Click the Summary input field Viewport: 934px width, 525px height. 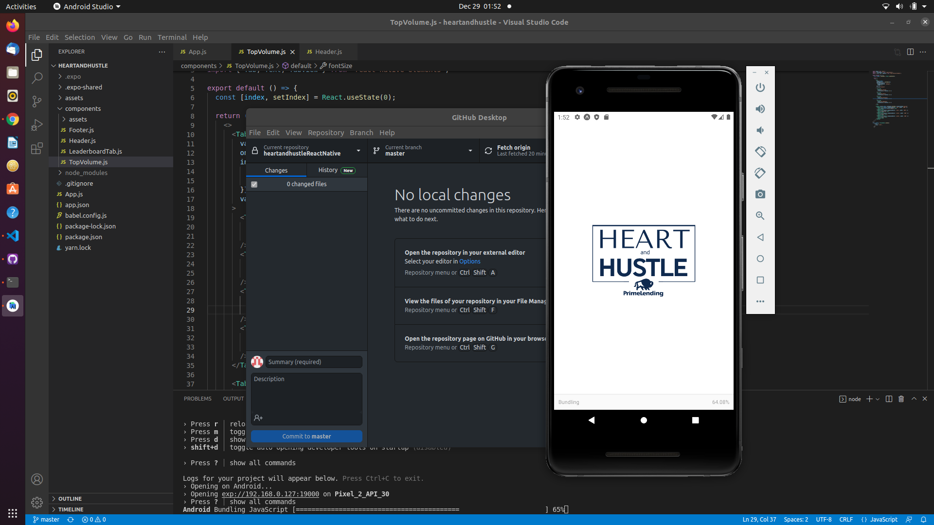click(314, 362)
